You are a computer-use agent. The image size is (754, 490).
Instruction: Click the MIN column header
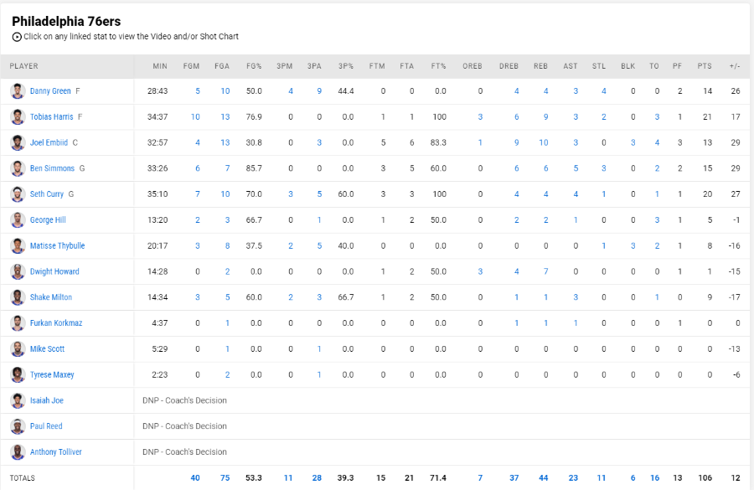(160, 66)
